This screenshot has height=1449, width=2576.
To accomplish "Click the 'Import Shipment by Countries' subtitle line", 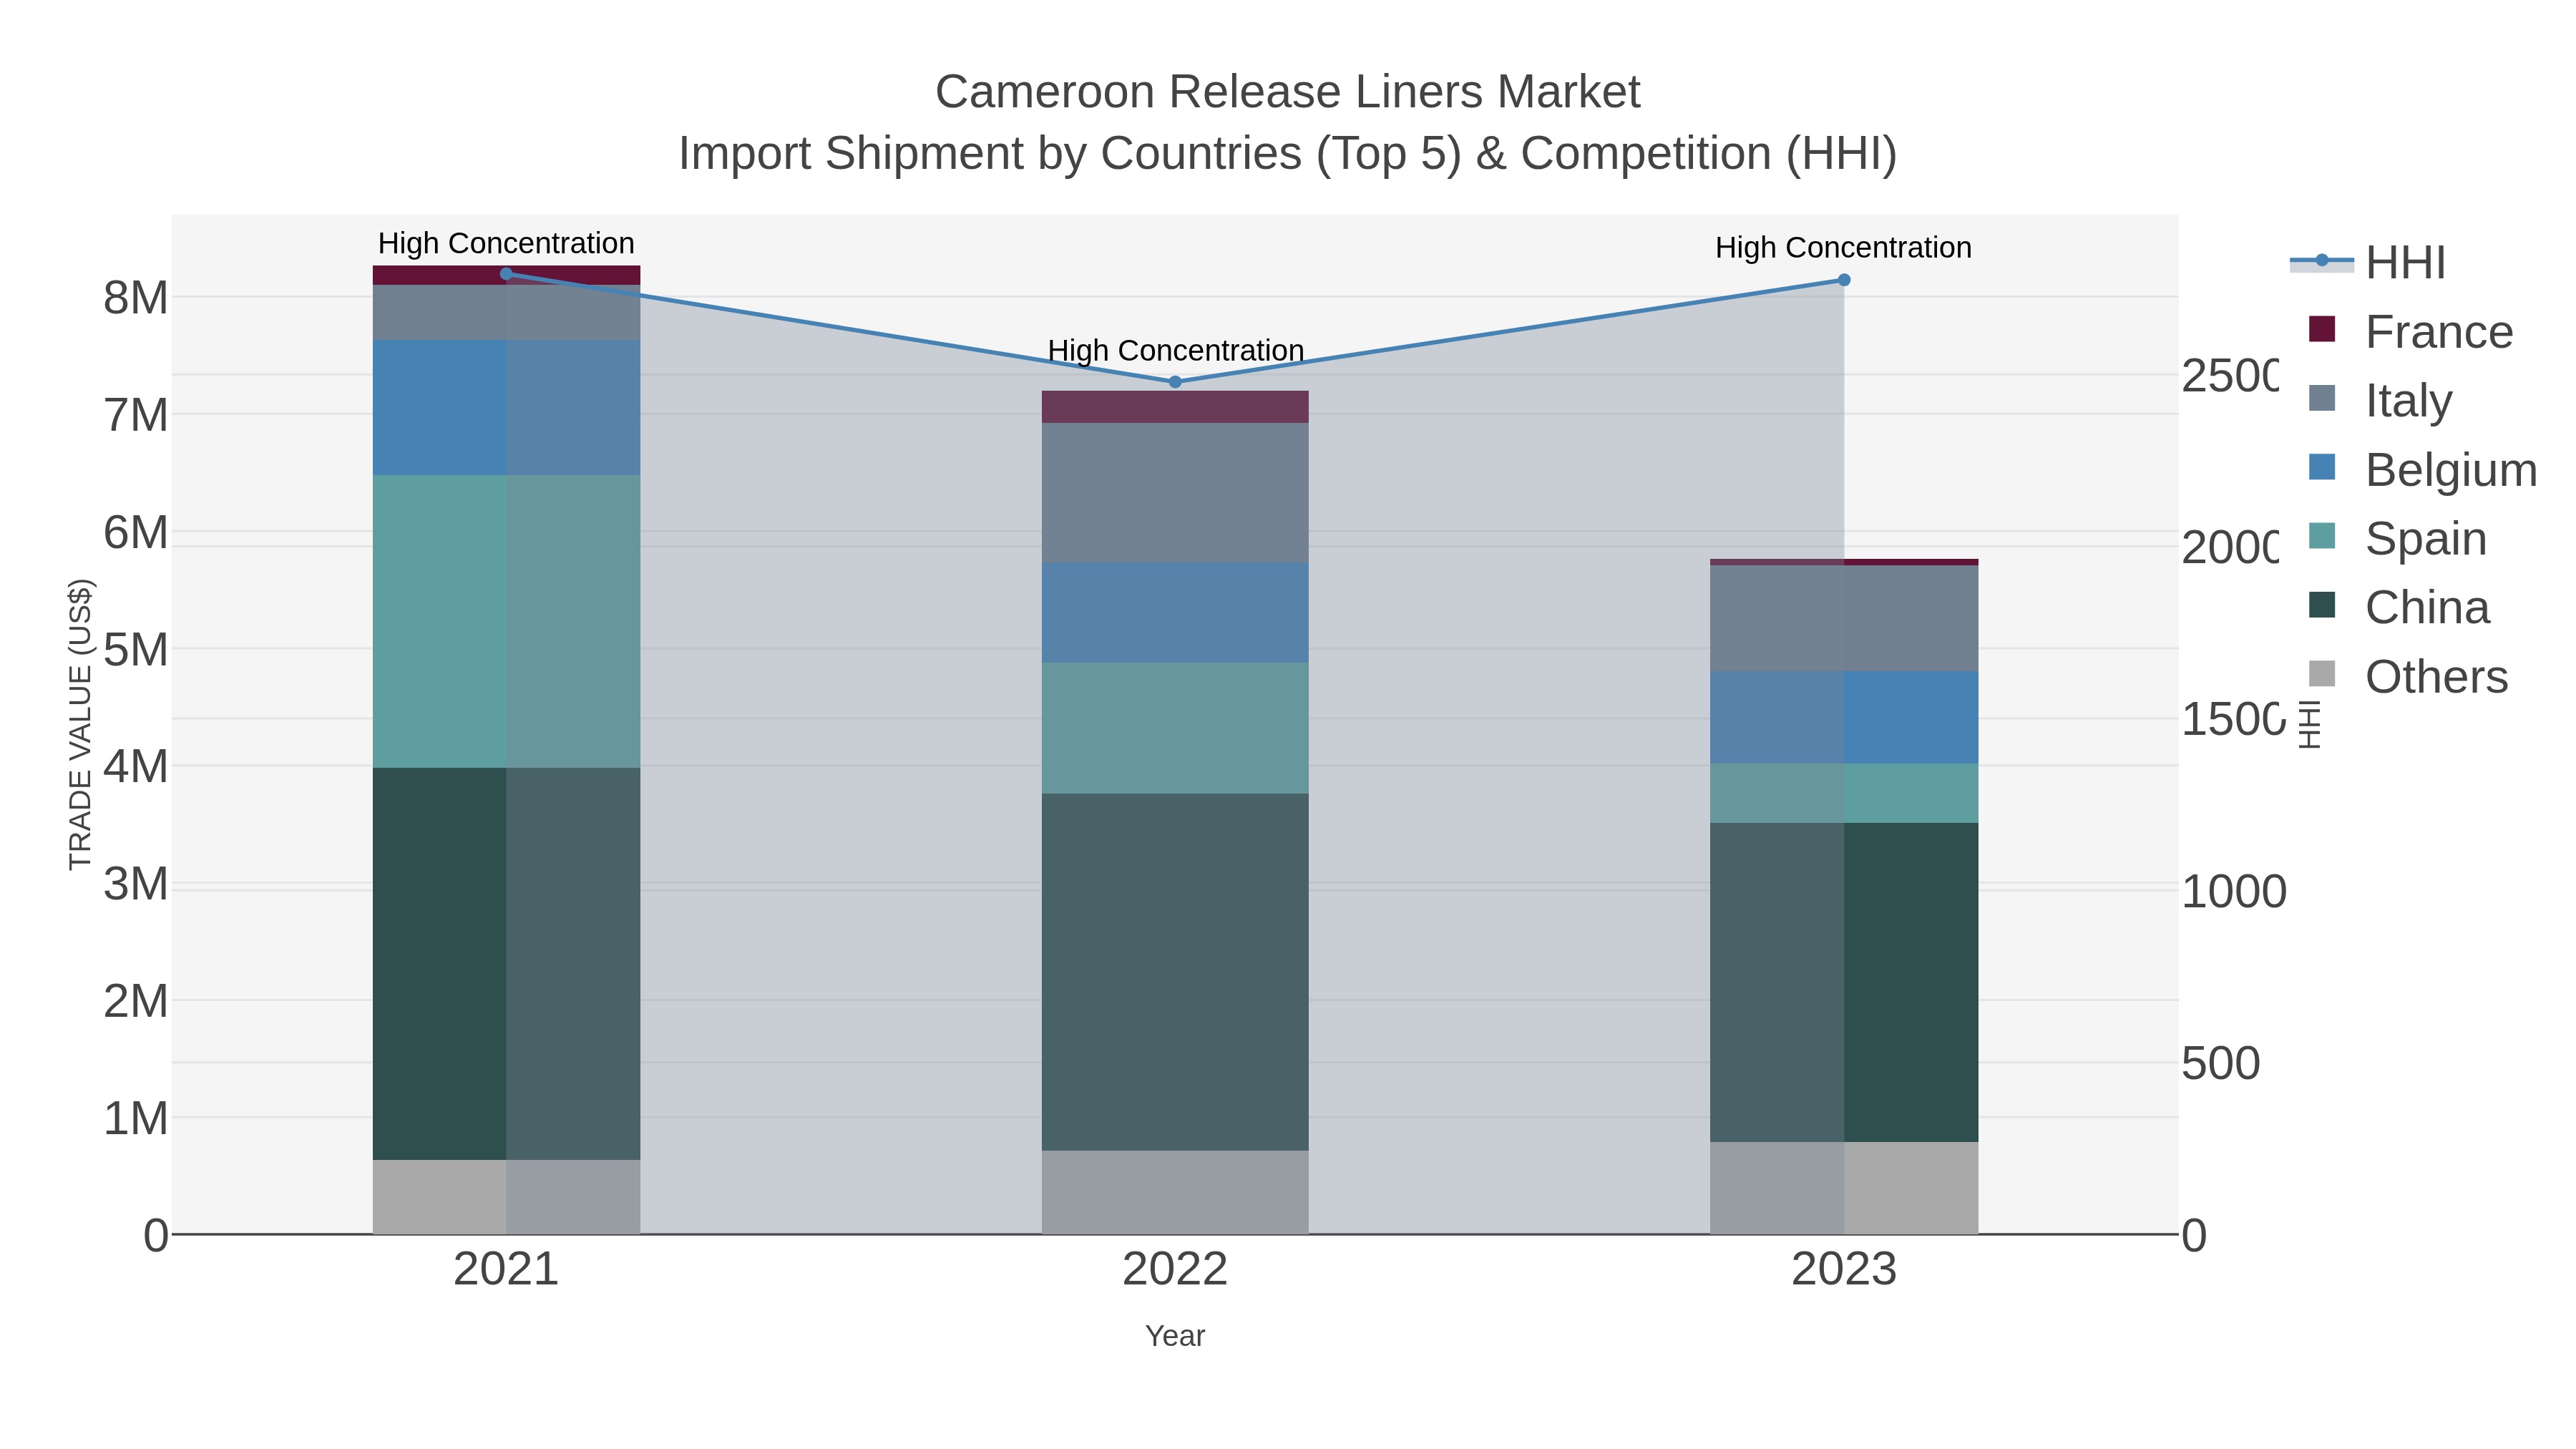I will [x=1288, y=154].
